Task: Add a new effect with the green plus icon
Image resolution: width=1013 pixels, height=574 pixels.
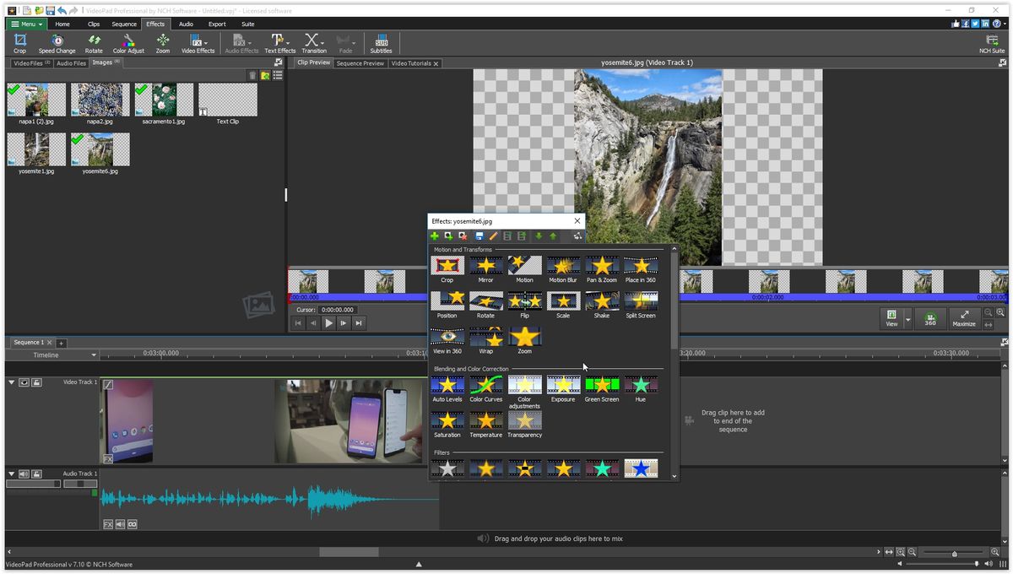Action: (436, 236)
